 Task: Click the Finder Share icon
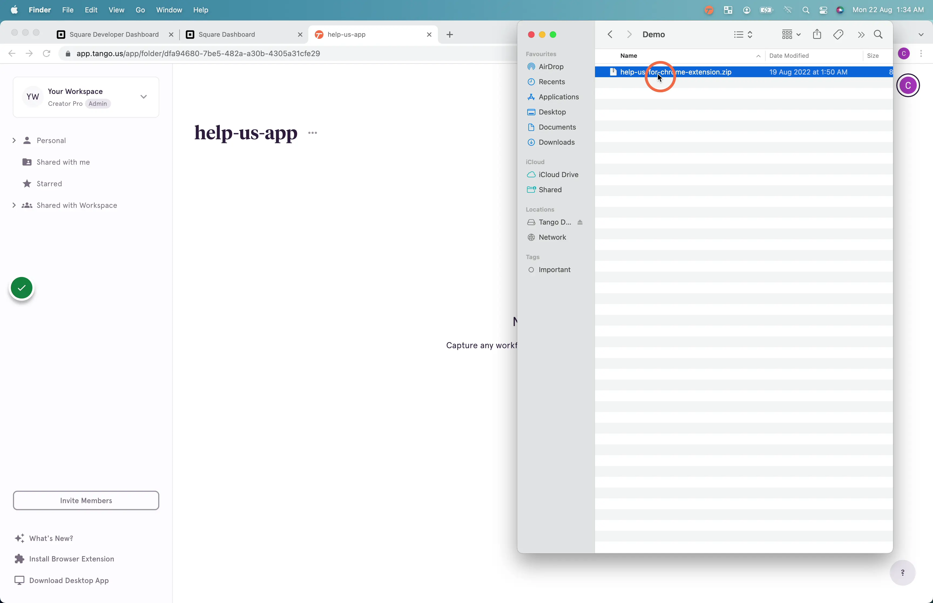pyautogui.click(x=817, y=34)
